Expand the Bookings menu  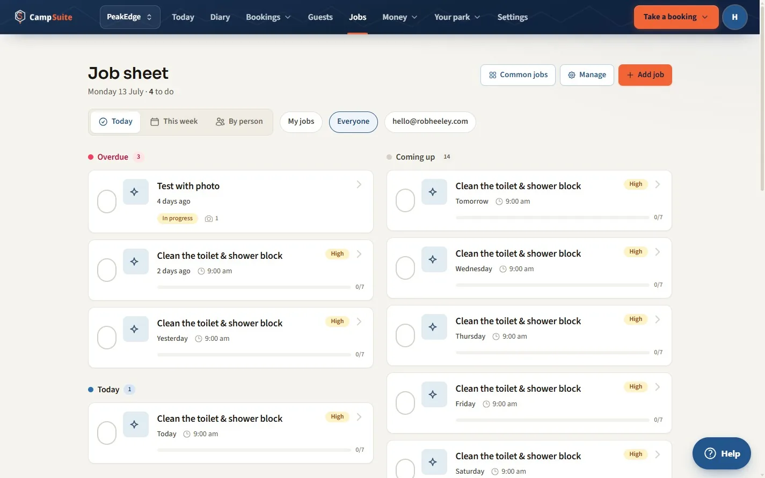[268, 17]
